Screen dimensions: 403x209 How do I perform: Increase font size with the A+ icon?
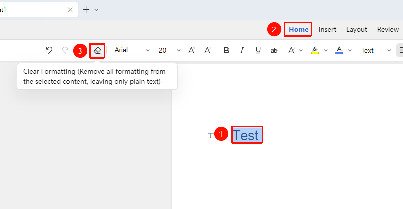tap(192, 50)
